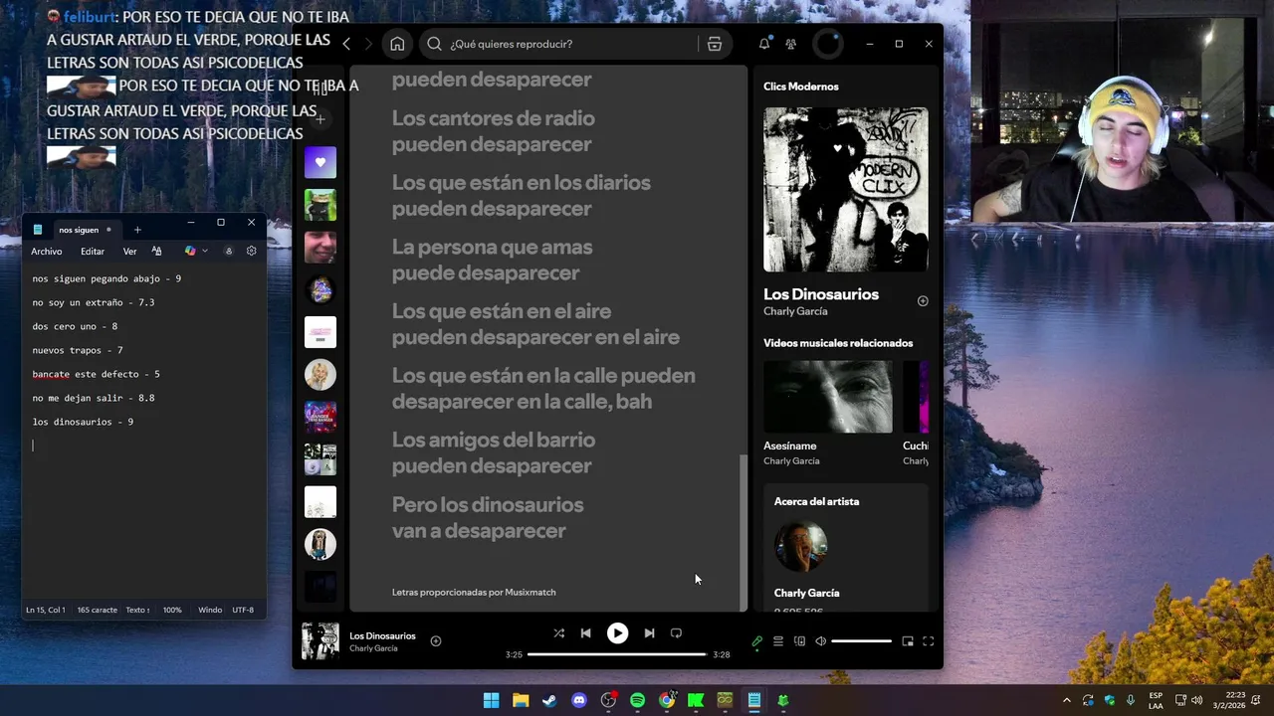The image size is (1274, 716).
Task: Mute Spotify with the speaker icon
Action: [x=820, y=641]
